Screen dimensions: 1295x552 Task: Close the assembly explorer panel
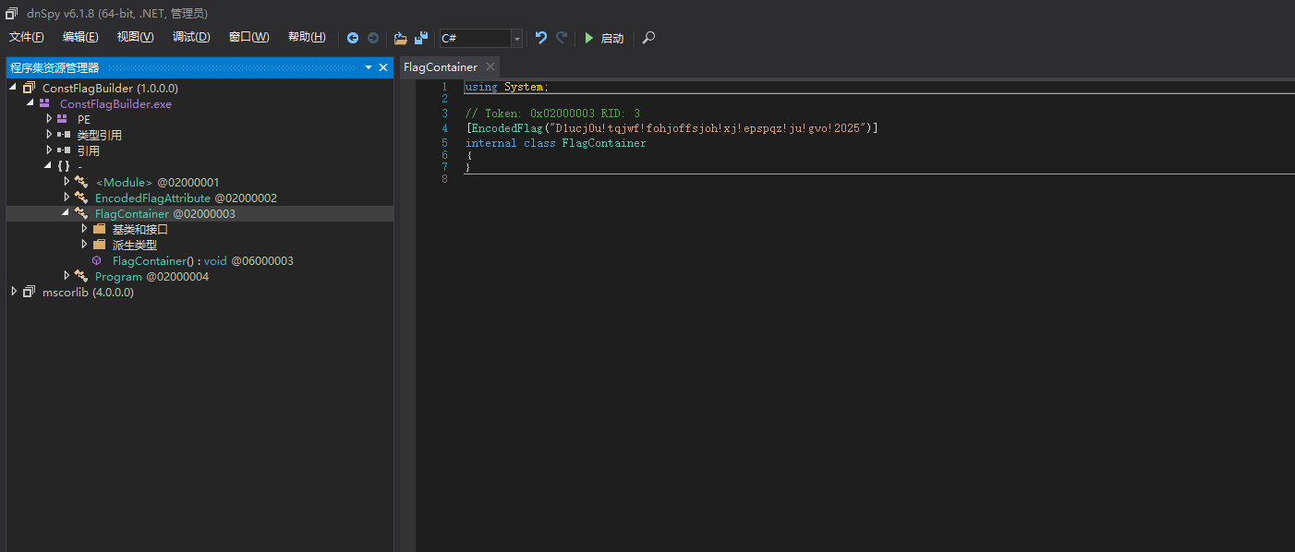tap(383, 67)
